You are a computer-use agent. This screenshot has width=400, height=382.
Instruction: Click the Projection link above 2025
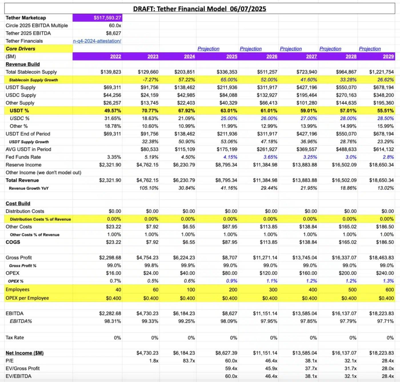coord(208,49)
